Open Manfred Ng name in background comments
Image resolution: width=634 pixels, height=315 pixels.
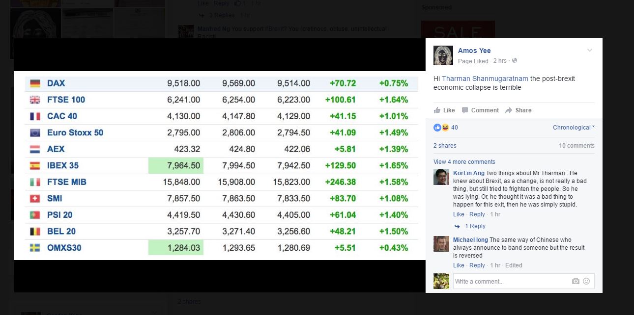pos(213,29)
